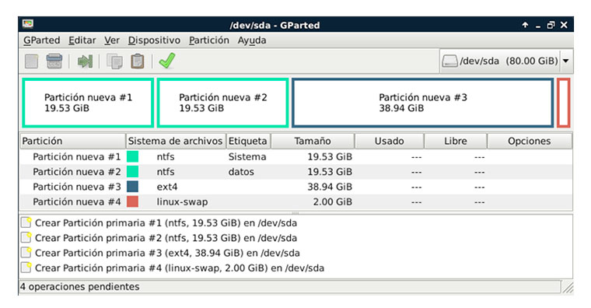The width and height of the screenshot is (591, 308).
Task: Click the Copy partition toolbar icon
Action: pyautogui.click(x=114, y=61)
